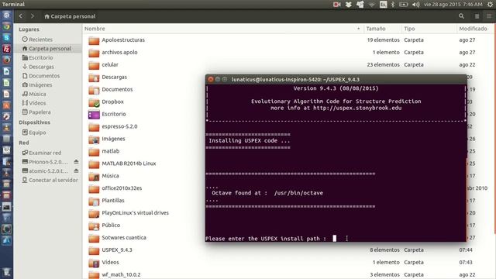Open the battery indicator
Viewport: 496px width, 279px height.
click(x=403, y=4)
